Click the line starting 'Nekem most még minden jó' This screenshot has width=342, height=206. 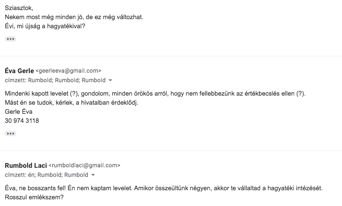(74, 17)
